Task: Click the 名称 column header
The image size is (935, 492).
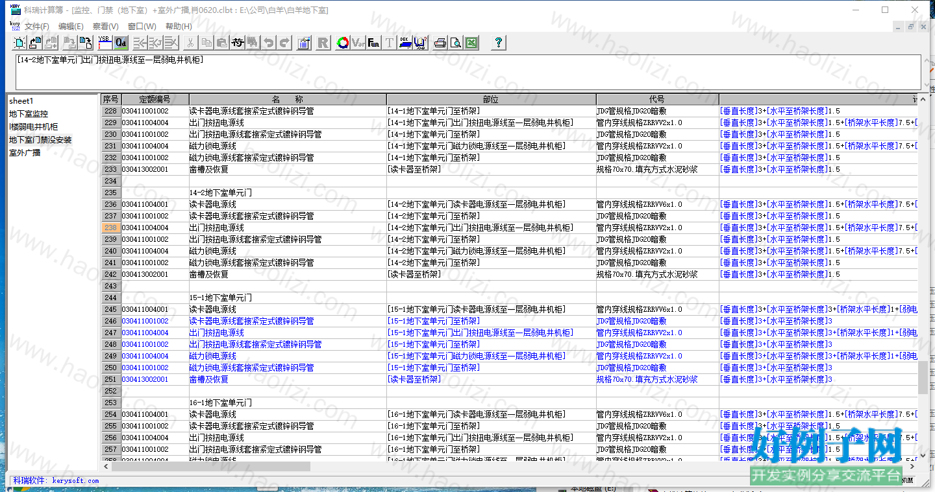Action: pos(287,99)
